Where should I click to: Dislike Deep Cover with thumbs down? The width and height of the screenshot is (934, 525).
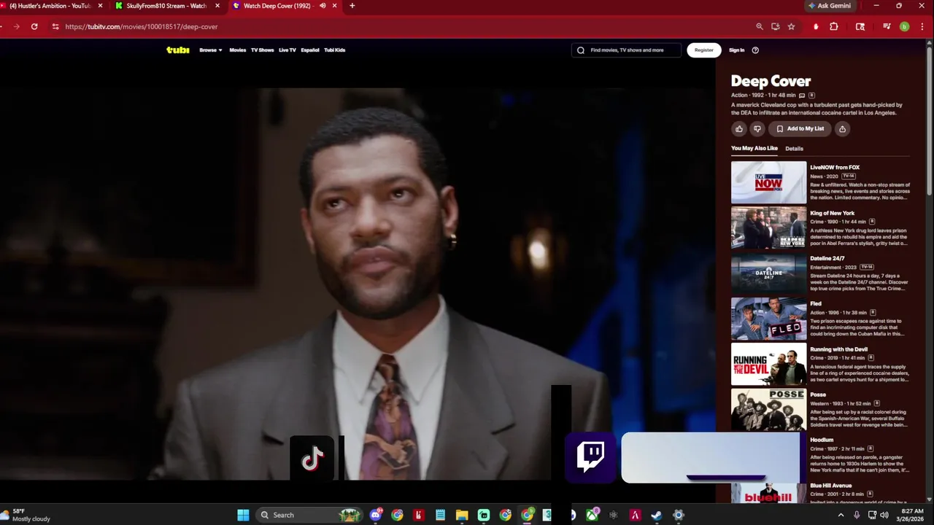click(x=757, y=129)
